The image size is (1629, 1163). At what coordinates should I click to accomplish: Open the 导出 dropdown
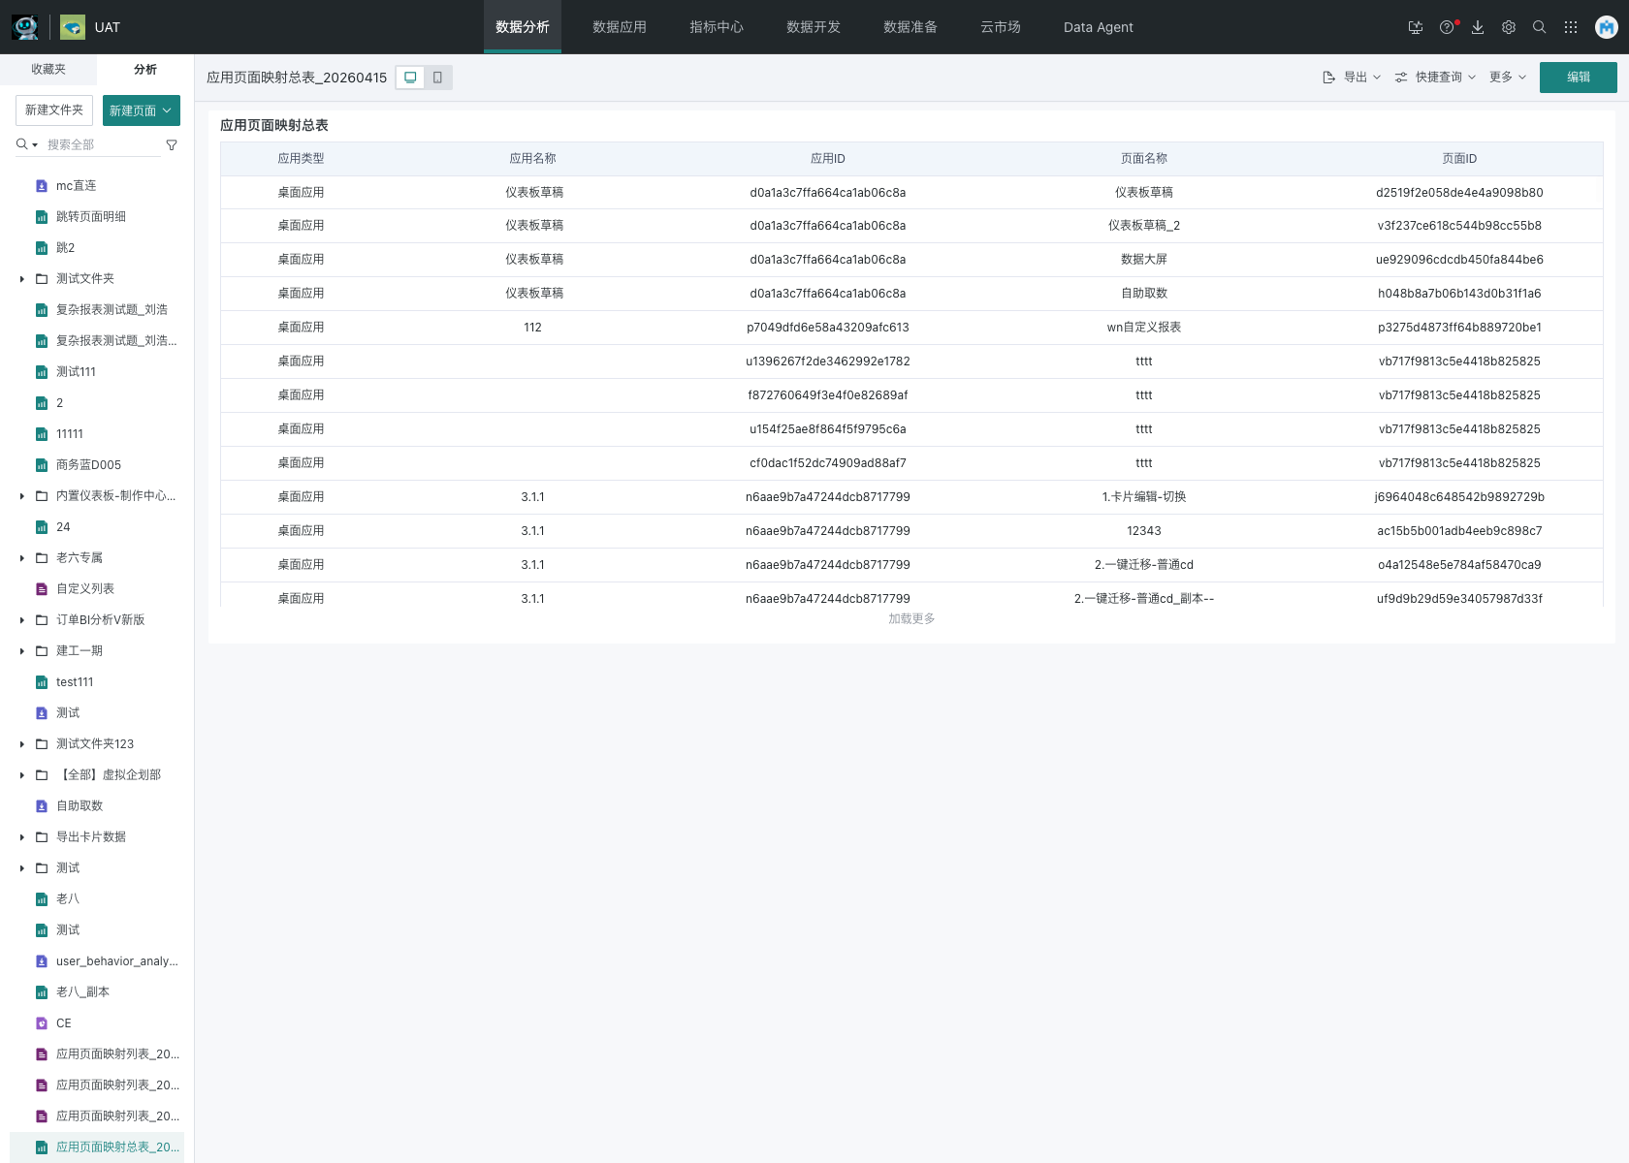[1353, 78]
